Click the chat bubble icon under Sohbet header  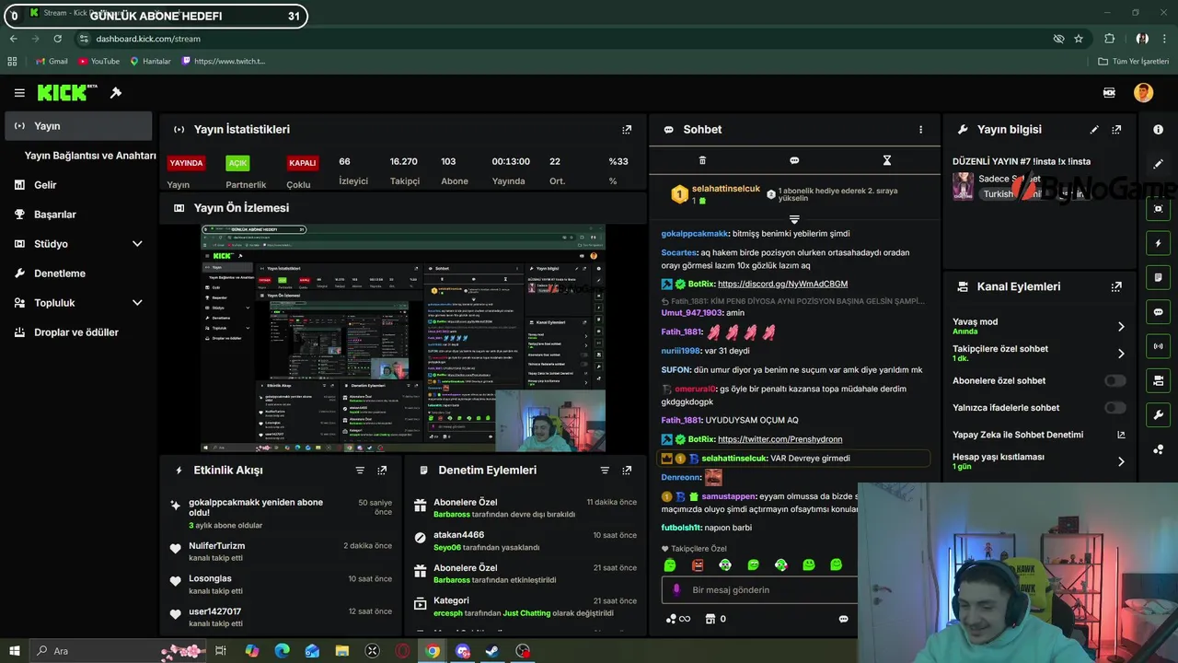794,160
